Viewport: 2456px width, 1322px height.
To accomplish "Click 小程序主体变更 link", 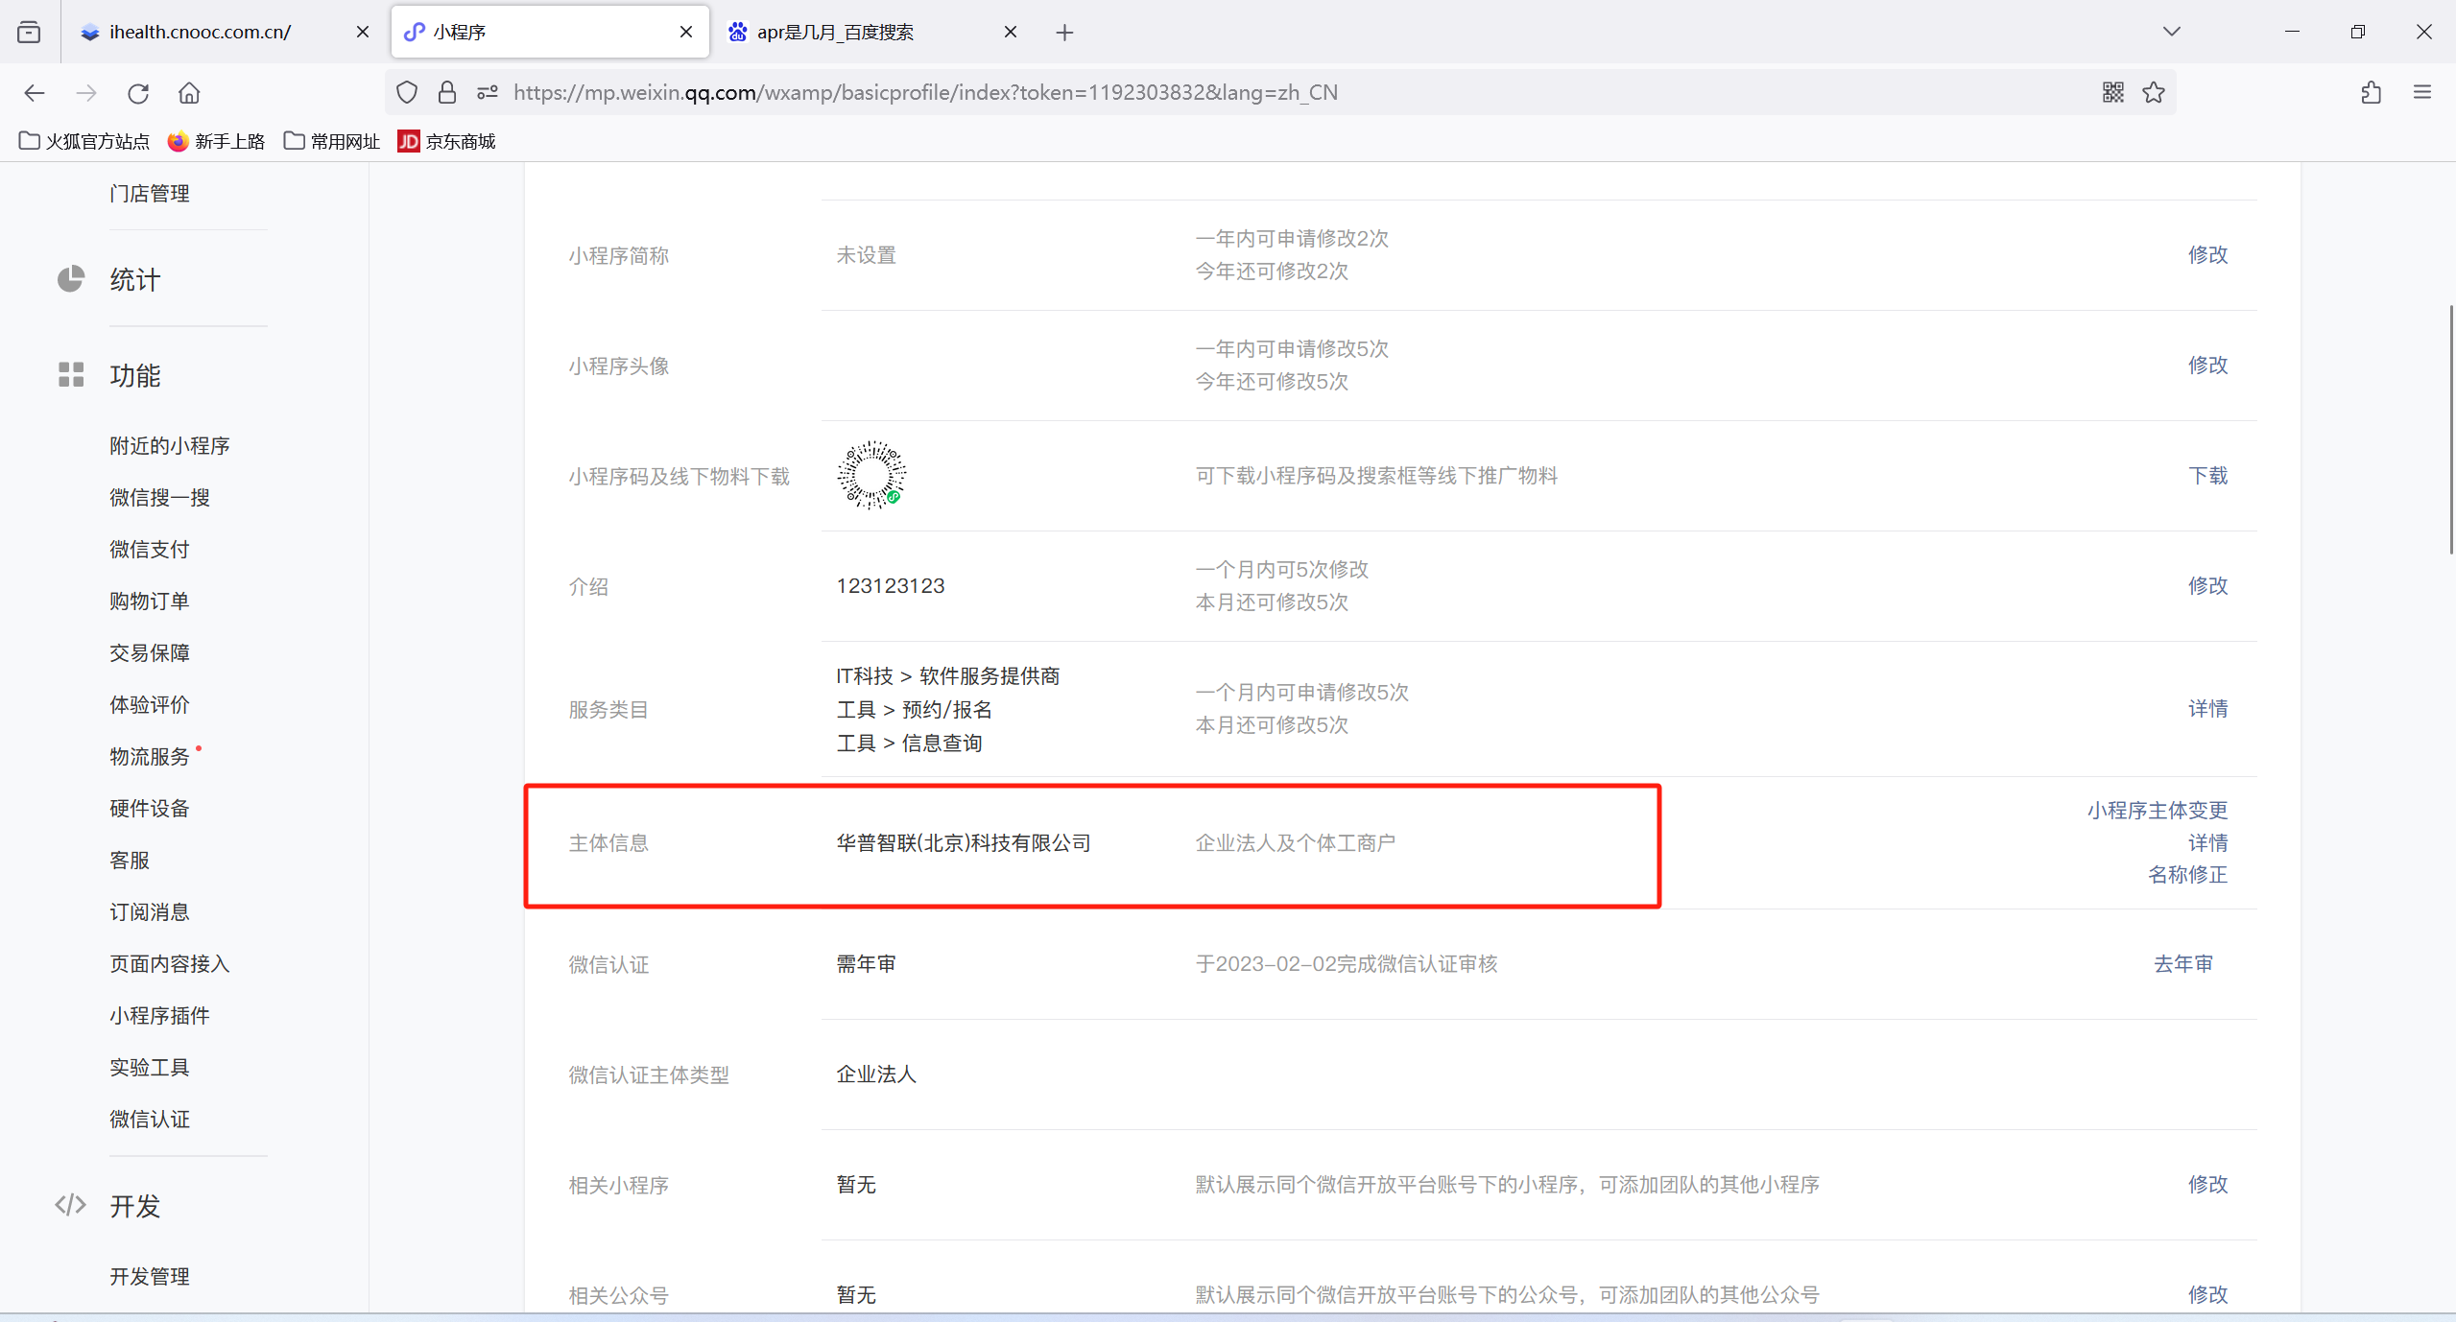I will click(2157, 810).
